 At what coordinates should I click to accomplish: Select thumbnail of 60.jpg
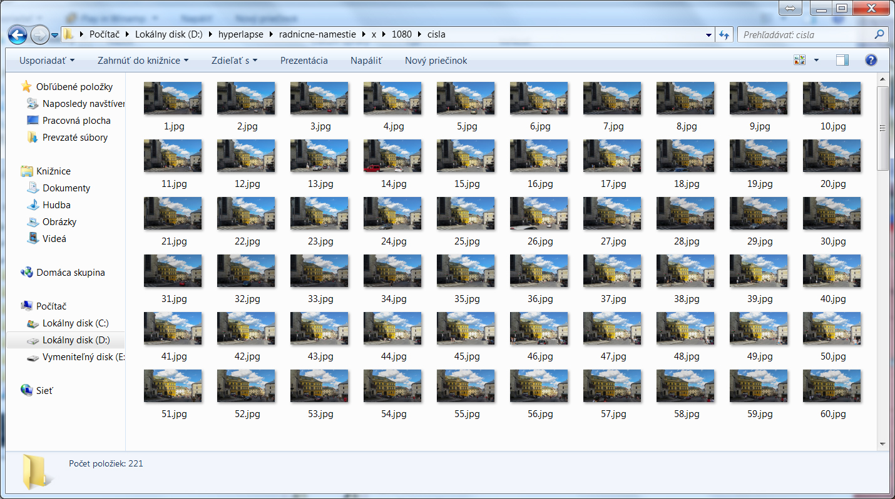tap(832, 386)
